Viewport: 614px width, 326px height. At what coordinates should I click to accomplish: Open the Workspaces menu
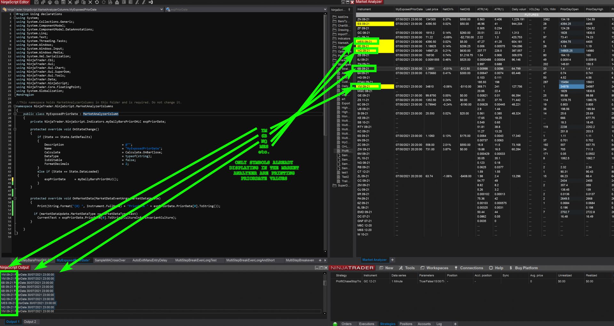pyautogui.click(x=434, y=268)
